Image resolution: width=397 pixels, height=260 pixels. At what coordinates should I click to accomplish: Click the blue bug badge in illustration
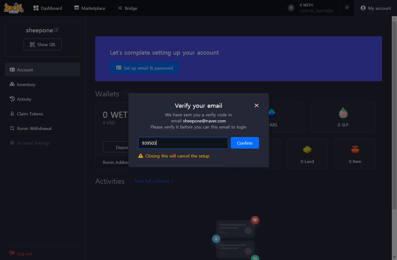[216, 239]
